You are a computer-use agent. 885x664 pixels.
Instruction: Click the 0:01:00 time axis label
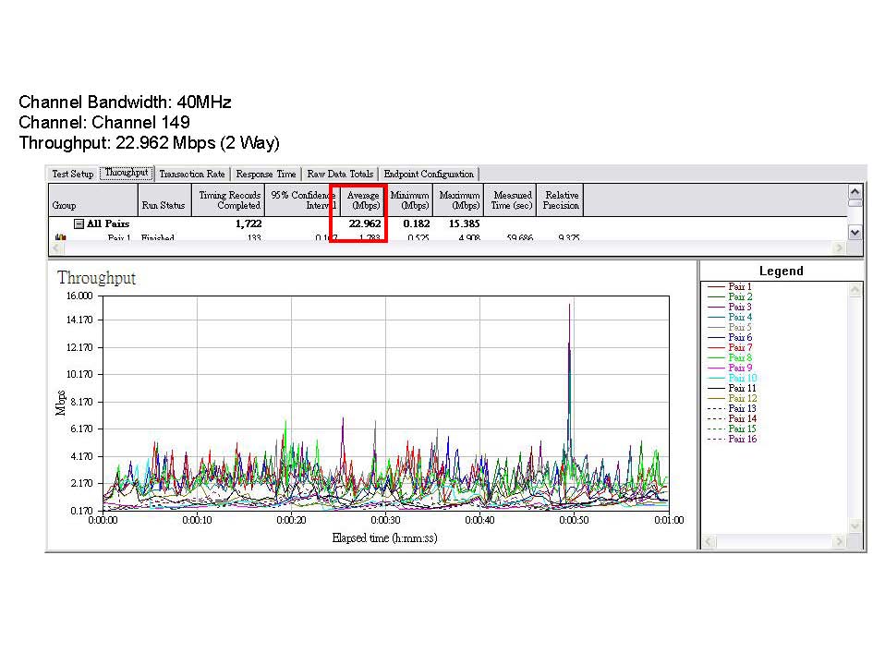669,520
